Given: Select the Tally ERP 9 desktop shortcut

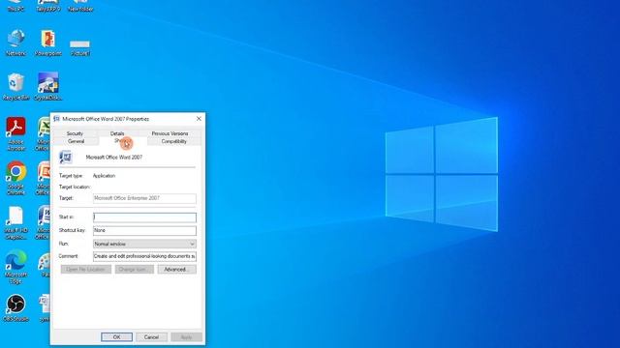Looking at the screenshot, I should 47,6.
